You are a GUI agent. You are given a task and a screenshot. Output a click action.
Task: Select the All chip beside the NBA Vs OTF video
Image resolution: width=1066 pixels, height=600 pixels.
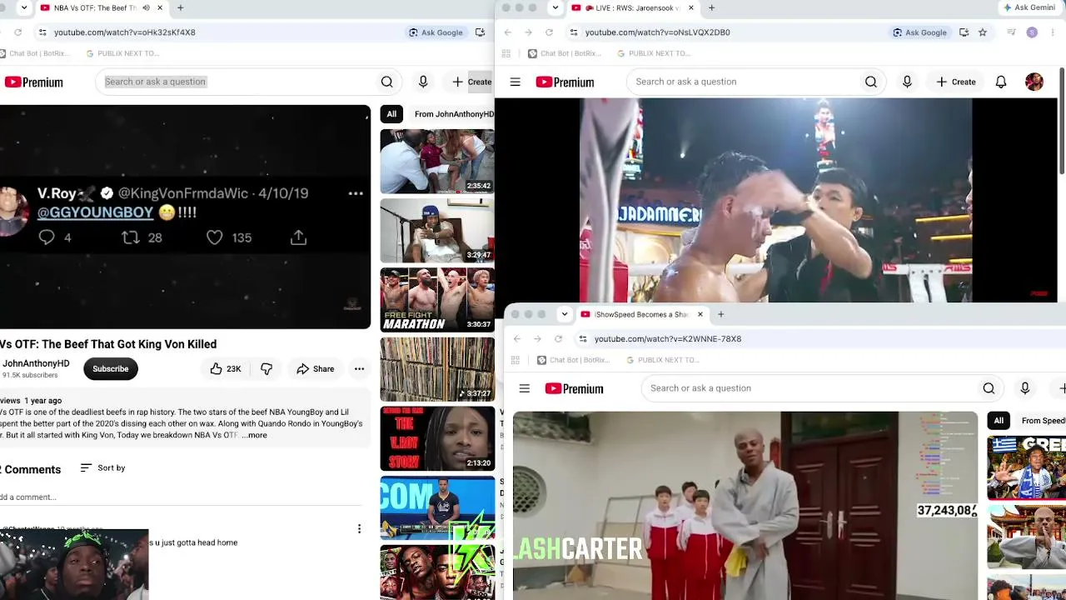click(x=391, y=114)
